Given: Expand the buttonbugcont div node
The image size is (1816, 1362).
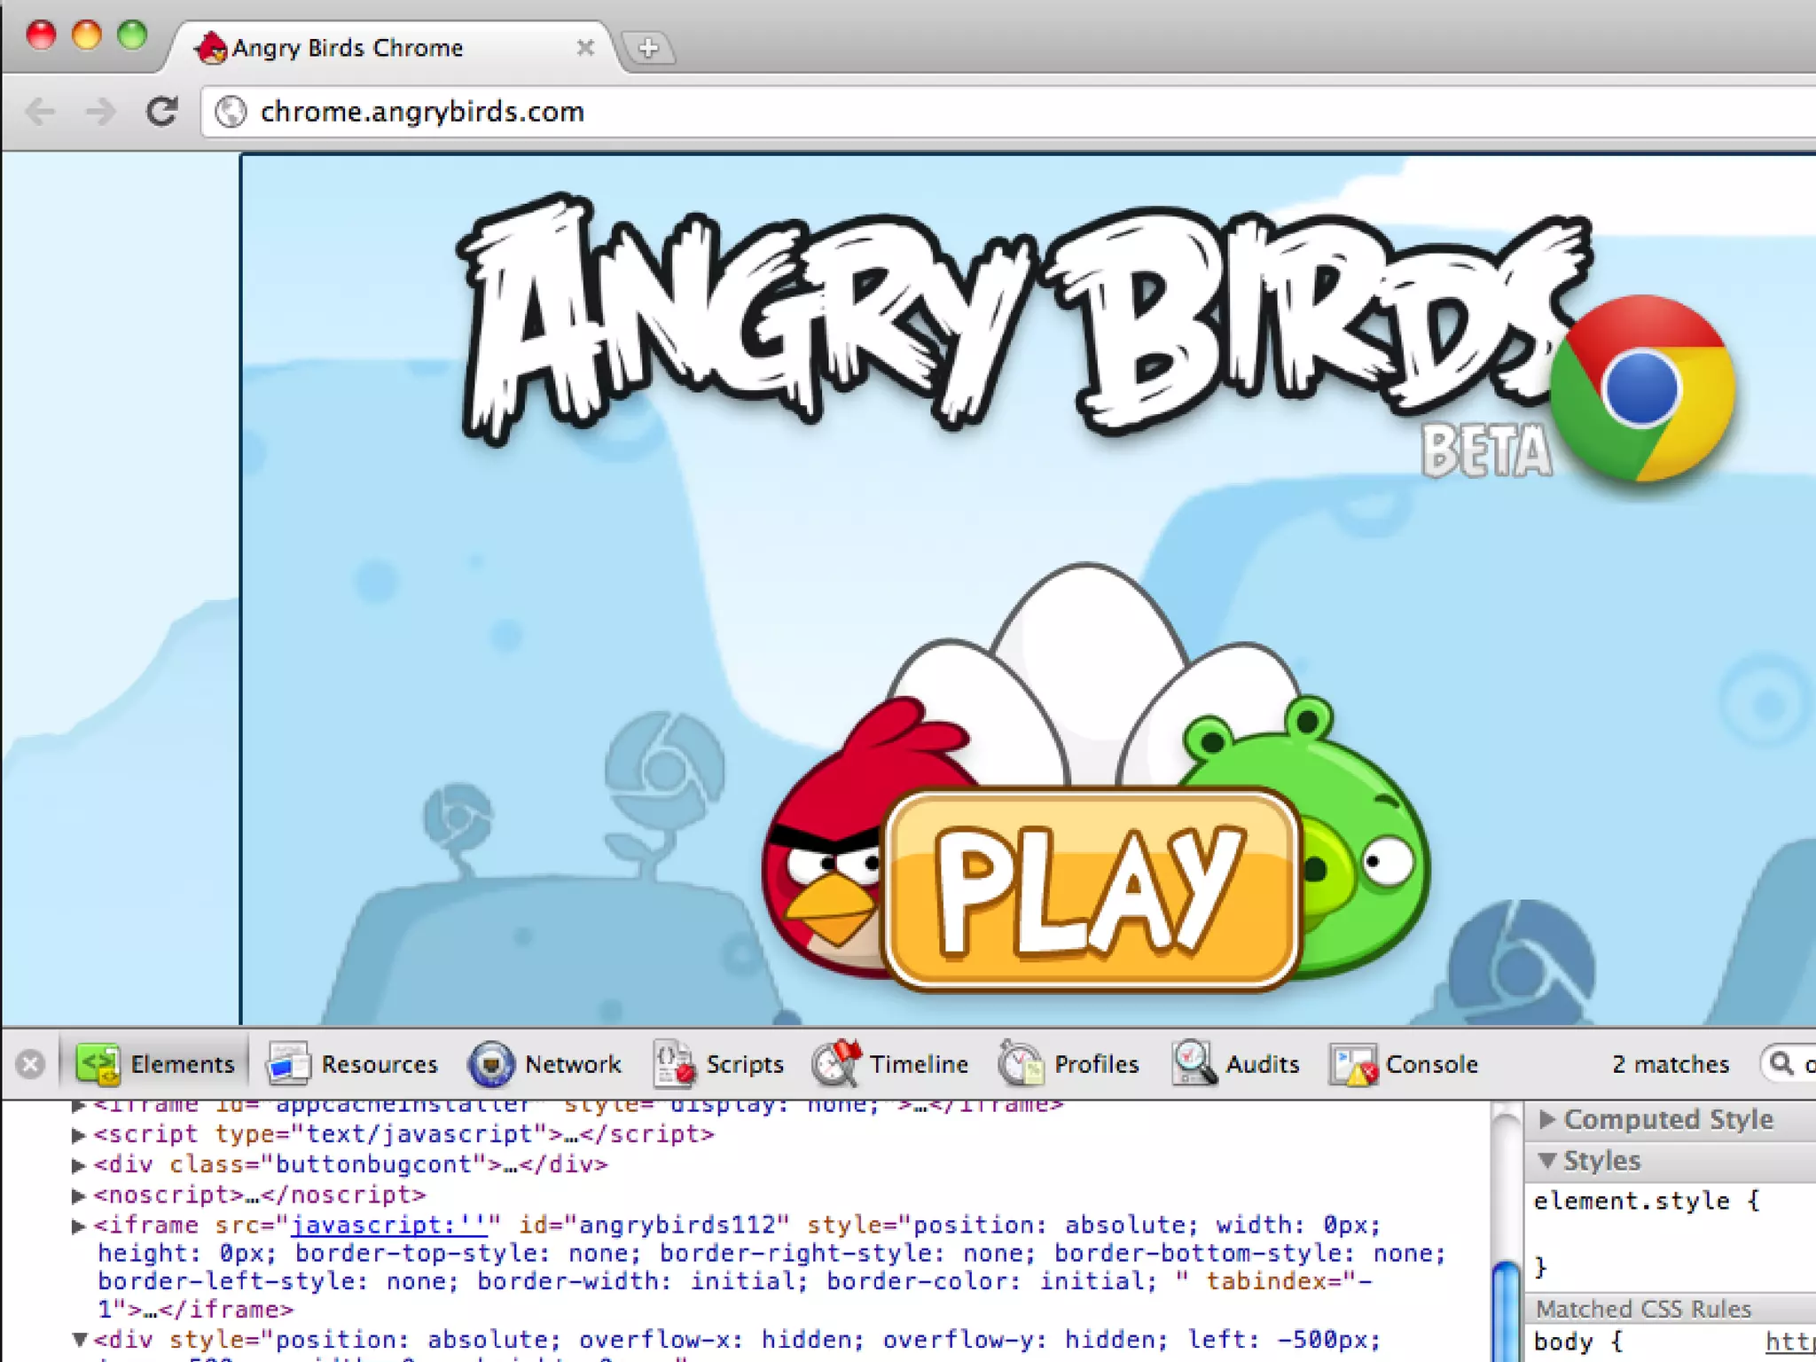Looking at the screenshot, I should pos(78,1165).
